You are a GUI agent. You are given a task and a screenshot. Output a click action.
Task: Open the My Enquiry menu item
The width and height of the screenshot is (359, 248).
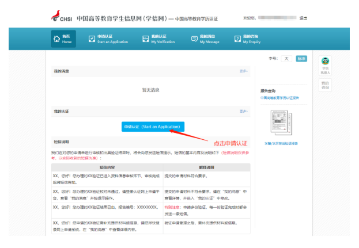pyautogui.click(x=248, y=39)
